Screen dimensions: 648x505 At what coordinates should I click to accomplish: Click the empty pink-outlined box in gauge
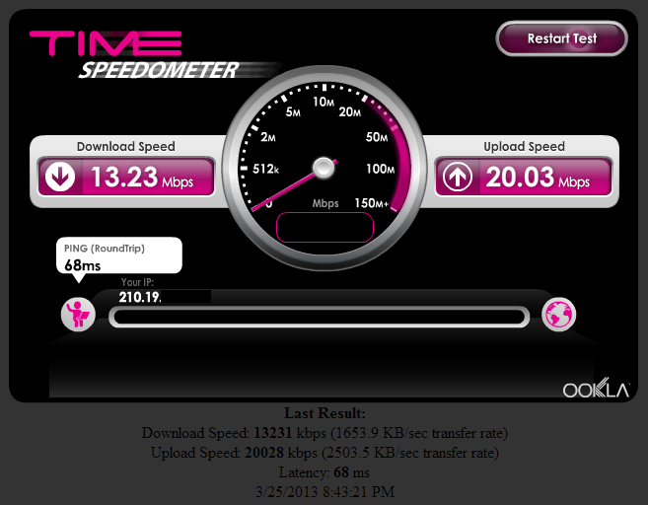coord(324,227)
